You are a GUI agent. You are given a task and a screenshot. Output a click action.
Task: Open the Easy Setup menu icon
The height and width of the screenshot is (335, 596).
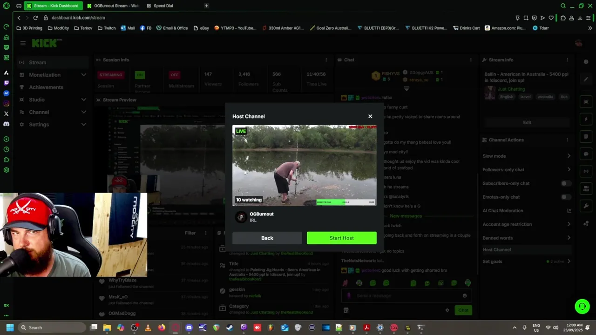coord(589,18)
